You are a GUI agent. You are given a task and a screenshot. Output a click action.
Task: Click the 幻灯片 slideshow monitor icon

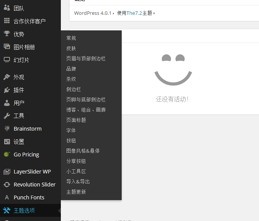click(x=6, y=60)
